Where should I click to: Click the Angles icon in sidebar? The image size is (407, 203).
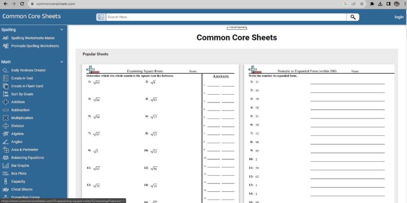6,142
